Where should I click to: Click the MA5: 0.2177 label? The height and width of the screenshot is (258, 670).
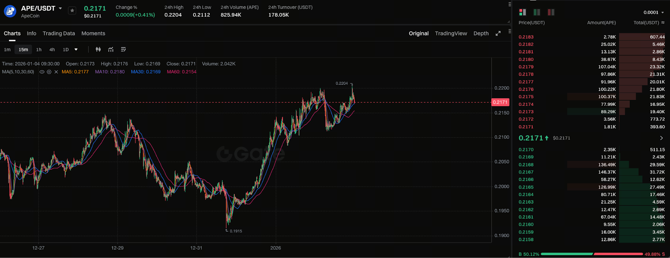[x=75, y=72]
